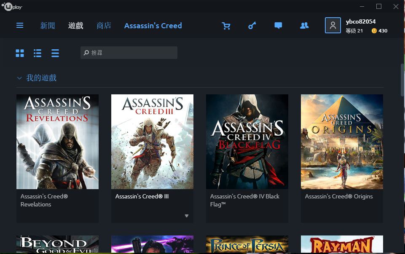This screenshot has height=254, width=405.
Task: Switch to large grid view
Action: pyautogui.click(x=20, y=53)
